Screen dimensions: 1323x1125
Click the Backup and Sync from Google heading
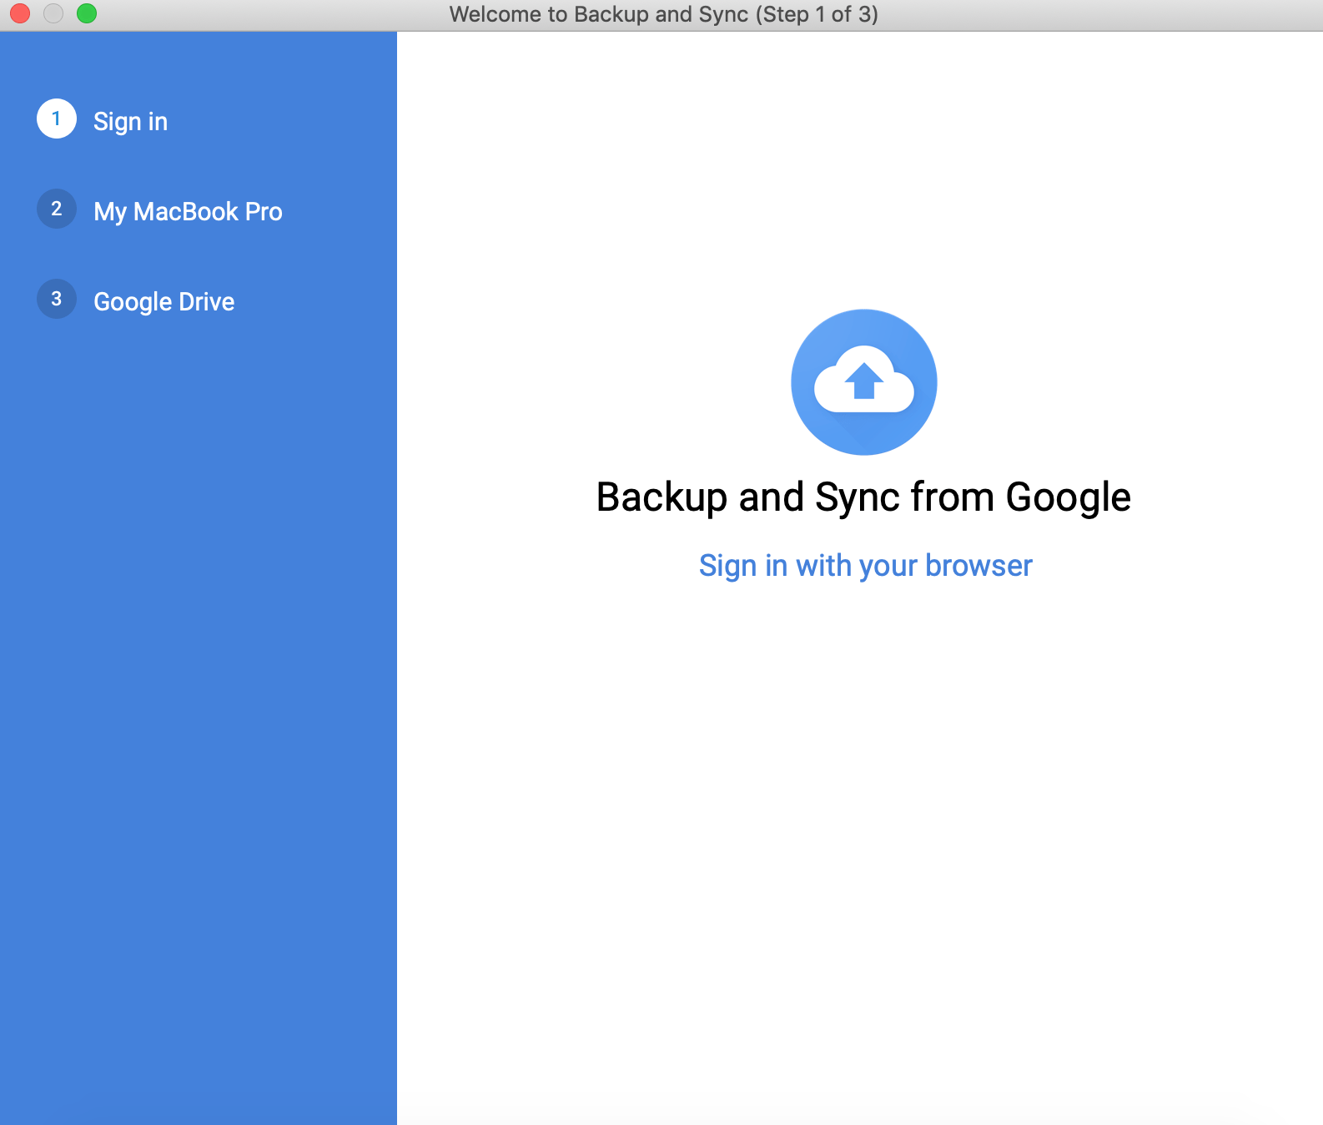pyautogui.click(x=863, y=497)
